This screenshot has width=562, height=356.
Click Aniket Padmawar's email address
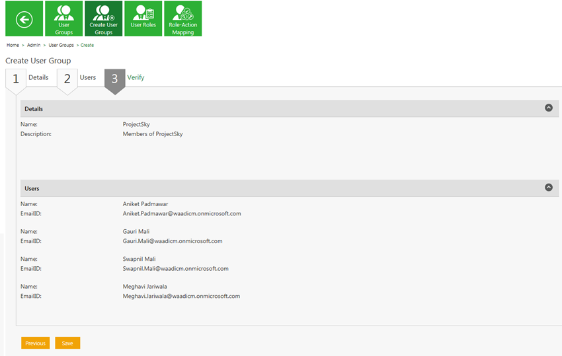point(182,214)
